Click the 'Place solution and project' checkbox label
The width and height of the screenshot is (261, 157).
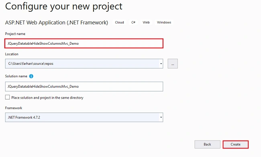point(47,98)
